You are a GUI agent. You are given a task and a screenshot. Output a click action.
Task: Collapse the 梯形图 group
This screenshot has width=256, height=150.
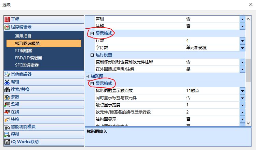[87, 76]
